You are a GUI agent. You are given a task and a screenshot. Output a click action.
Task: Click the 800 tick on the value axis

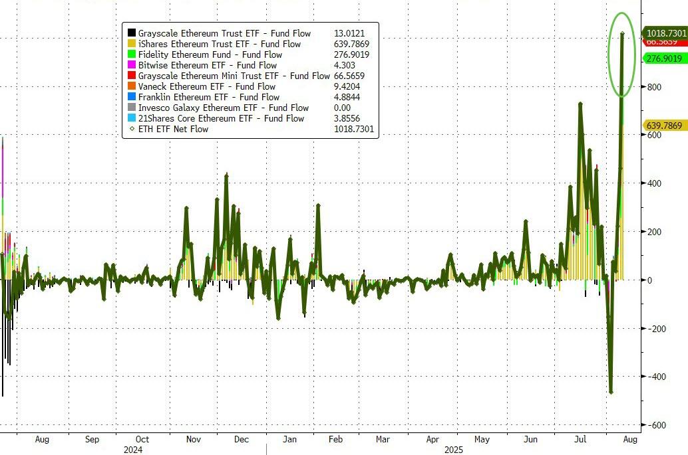click(654, 87)
